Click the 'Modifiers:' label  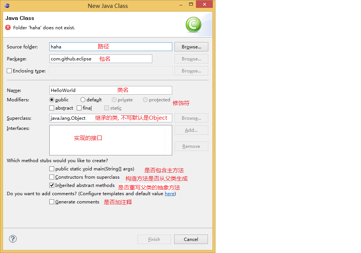tap(18, 100)
